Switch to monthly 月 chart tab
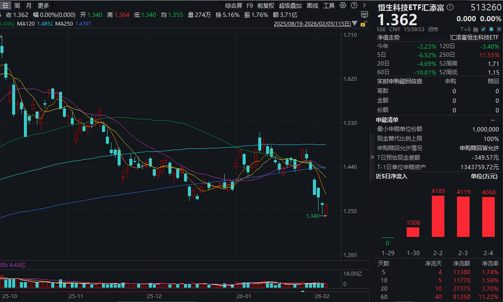 [x=29, y=6]
